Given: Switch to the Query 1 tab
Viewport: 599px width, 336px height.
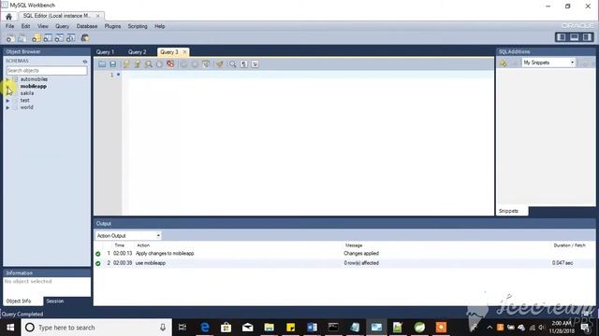Looking at the screenshot, I should click(105, 52).
